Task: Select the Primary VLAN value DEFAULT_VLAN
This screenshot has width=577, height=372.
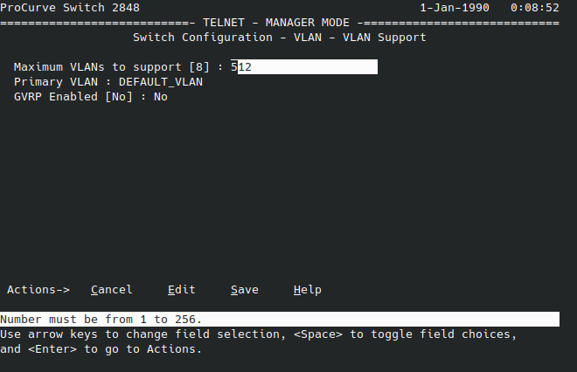Action: pyautogui.click(x=161, y=82)
